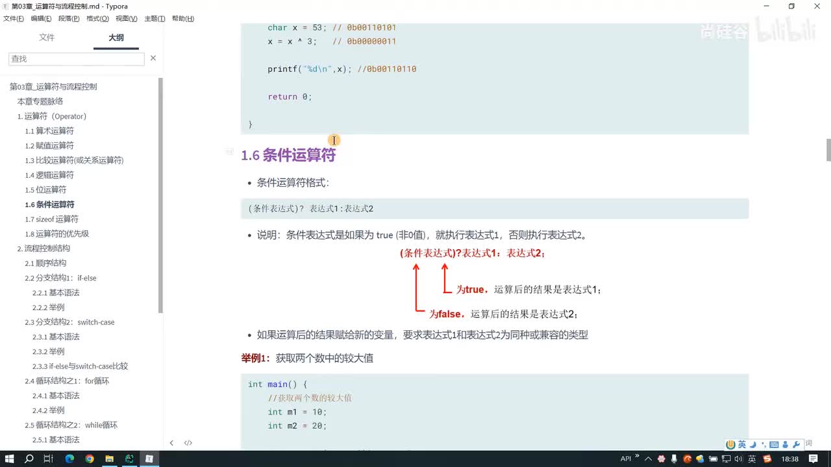Go to outline item 第03章_运算符与流程控制
Screen dimensions: 831x467
[x=53, y=87]
